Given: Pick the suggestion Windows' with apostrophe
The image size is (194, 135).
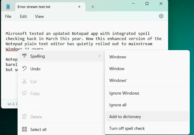Looking at the screenshot, I should [x=147, y=80].
